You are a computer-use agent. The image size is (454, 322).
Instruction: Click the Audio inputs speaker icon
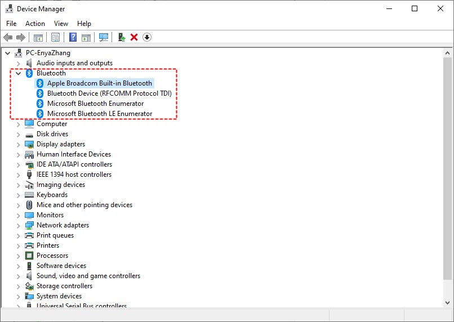point(29,63)
